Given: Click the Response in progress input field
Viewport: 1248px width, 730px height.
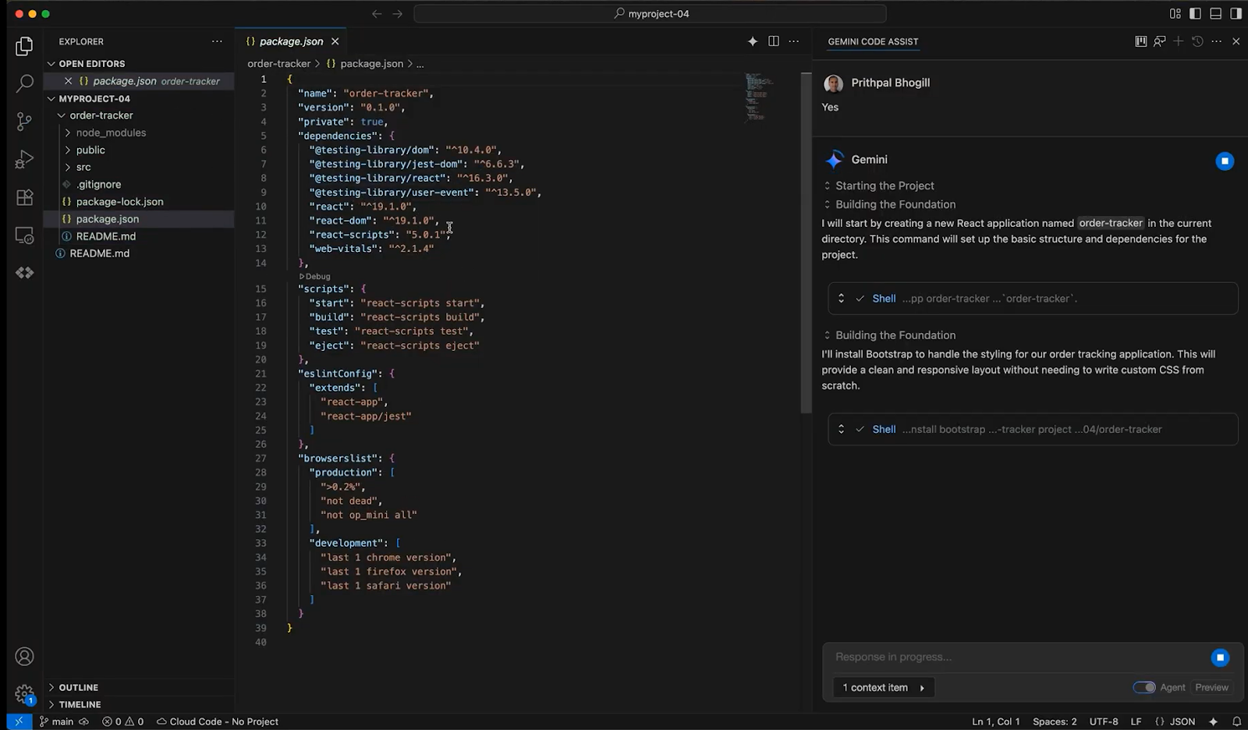Looking at the screenshot, I should (1014, 657).
